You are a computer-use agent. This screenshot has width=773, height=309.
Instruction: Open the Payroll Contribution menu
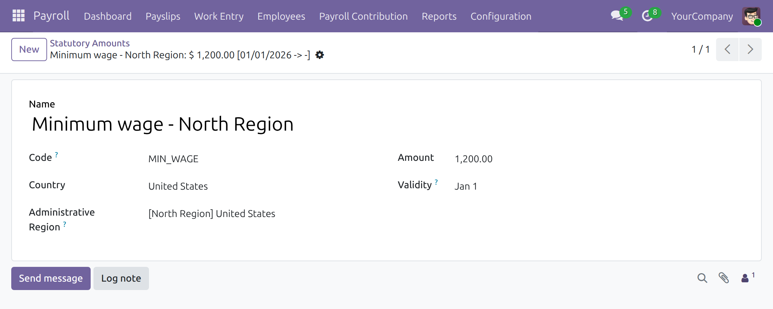(364, 16)
